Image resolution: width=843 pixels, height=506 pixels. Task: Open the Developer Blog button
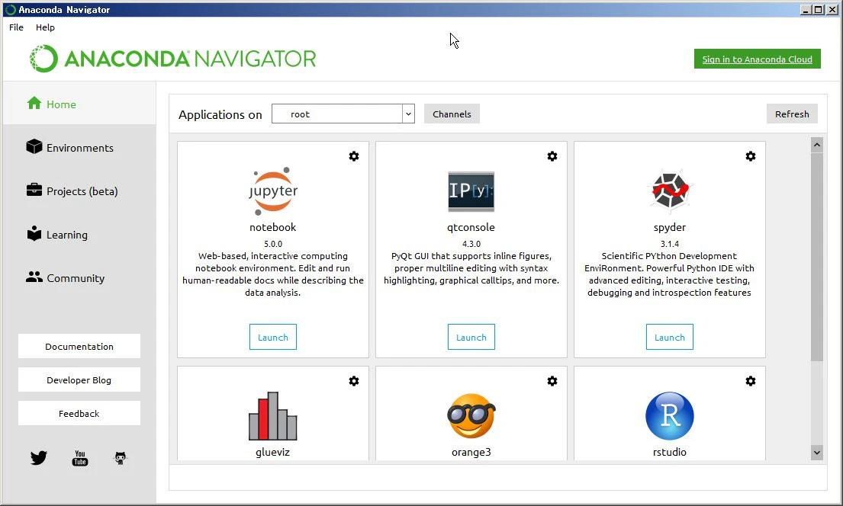[x=79, y=379]
